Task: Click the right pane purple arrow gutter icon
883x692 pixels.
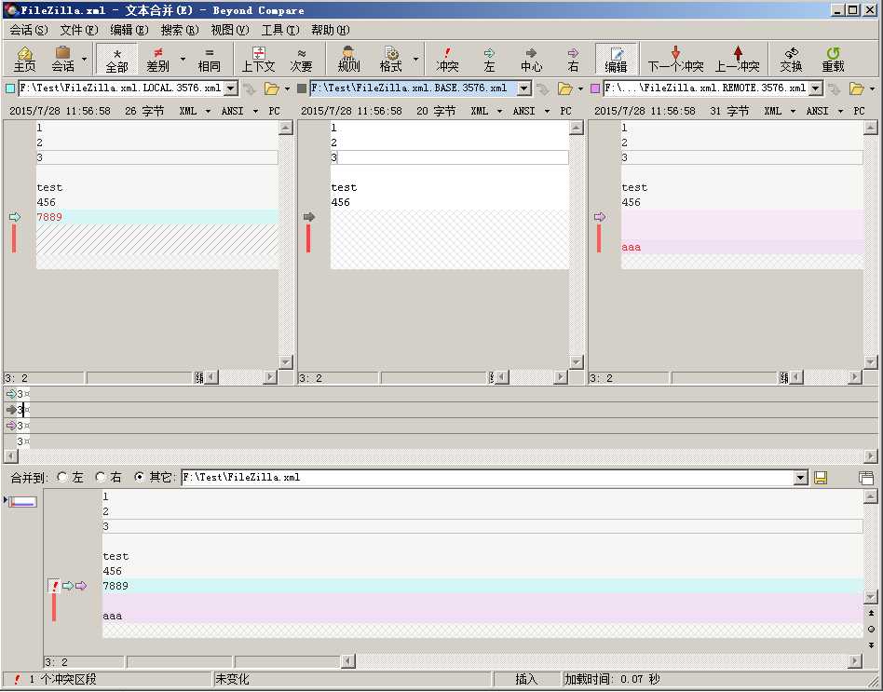Action: 600,217
